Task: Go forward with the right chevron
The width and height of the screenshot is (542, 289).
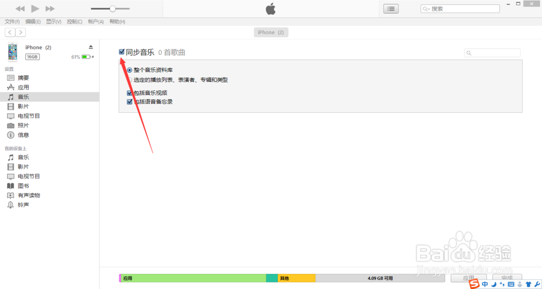Action: (x=21, y=33)
